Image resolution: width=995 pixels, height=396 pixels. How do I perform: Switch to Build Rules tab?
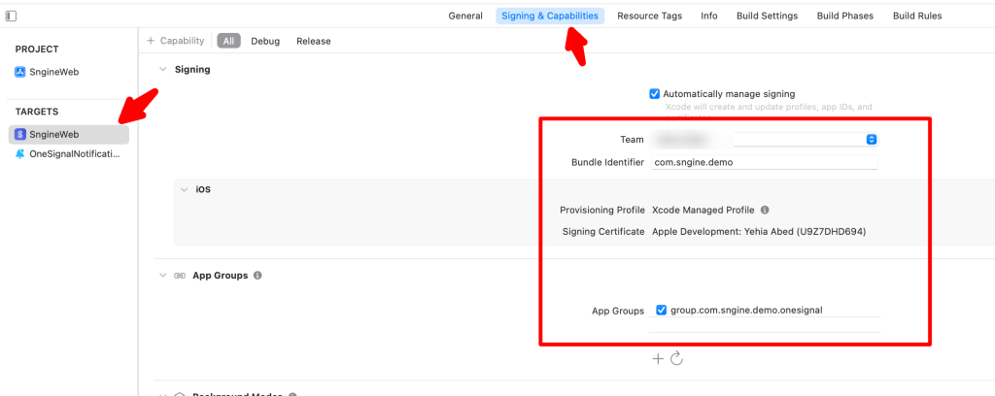pos(917,16)
